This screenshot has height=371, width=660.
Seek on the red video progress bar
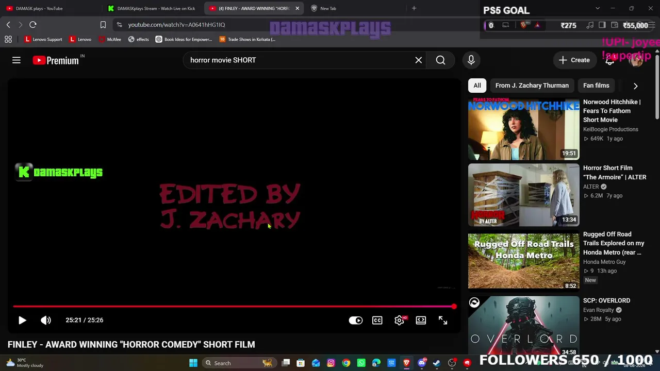coord(235,307)
